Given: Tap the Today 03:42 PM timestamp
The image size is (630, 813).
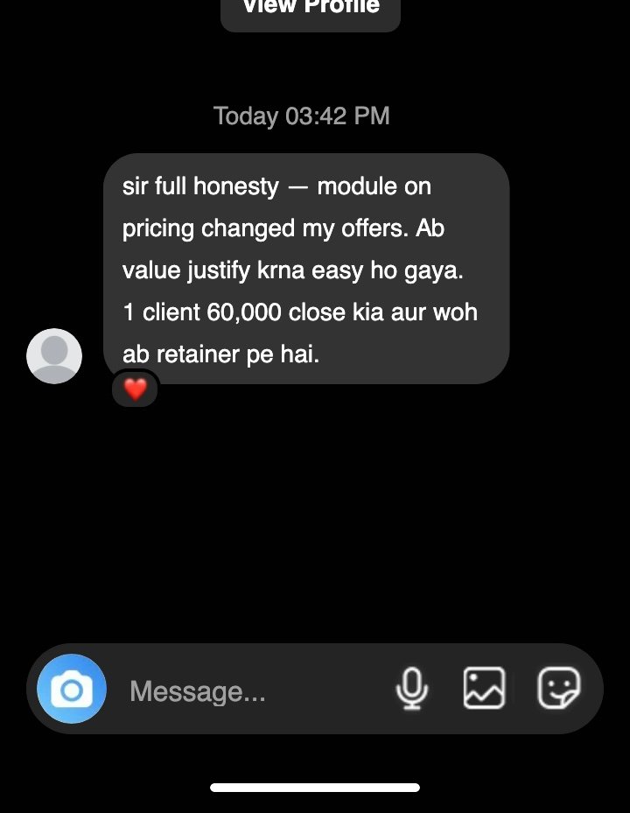Looking at the screenshot, I should [302, 116].
